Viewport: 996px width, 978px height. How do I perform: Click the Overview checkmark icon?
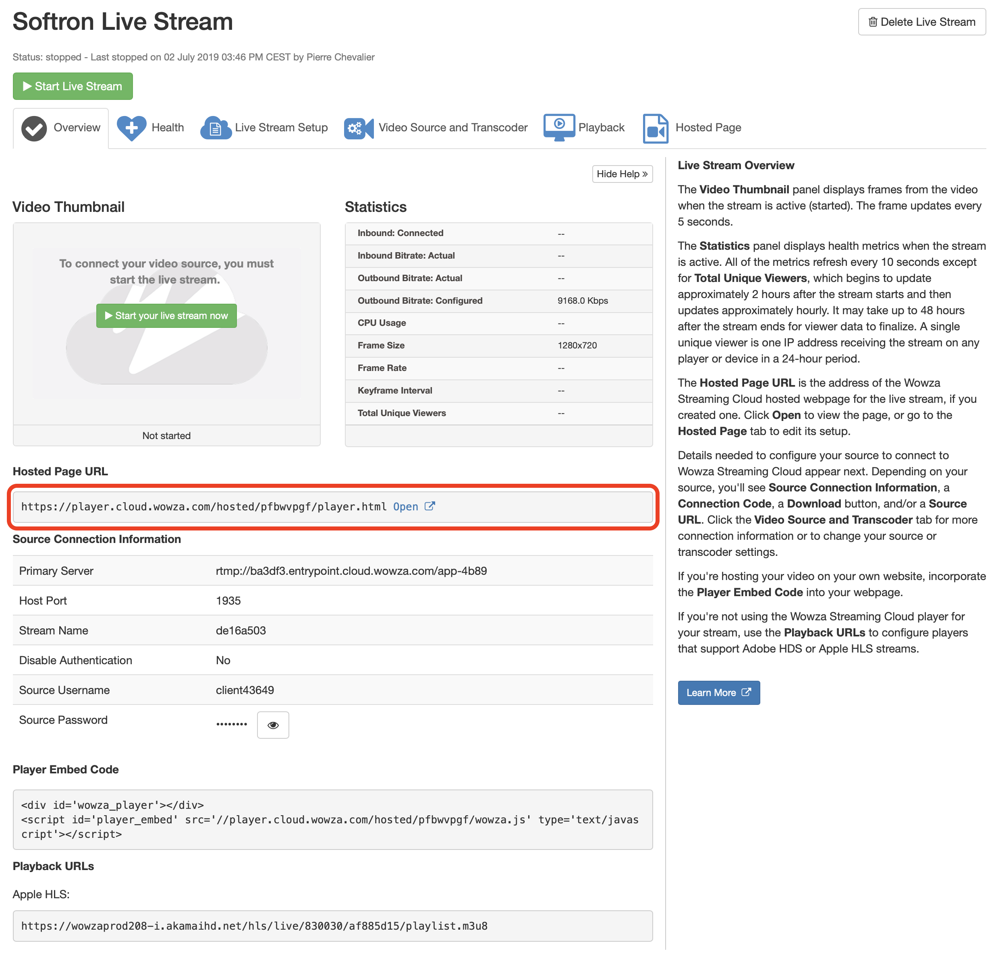34,128
